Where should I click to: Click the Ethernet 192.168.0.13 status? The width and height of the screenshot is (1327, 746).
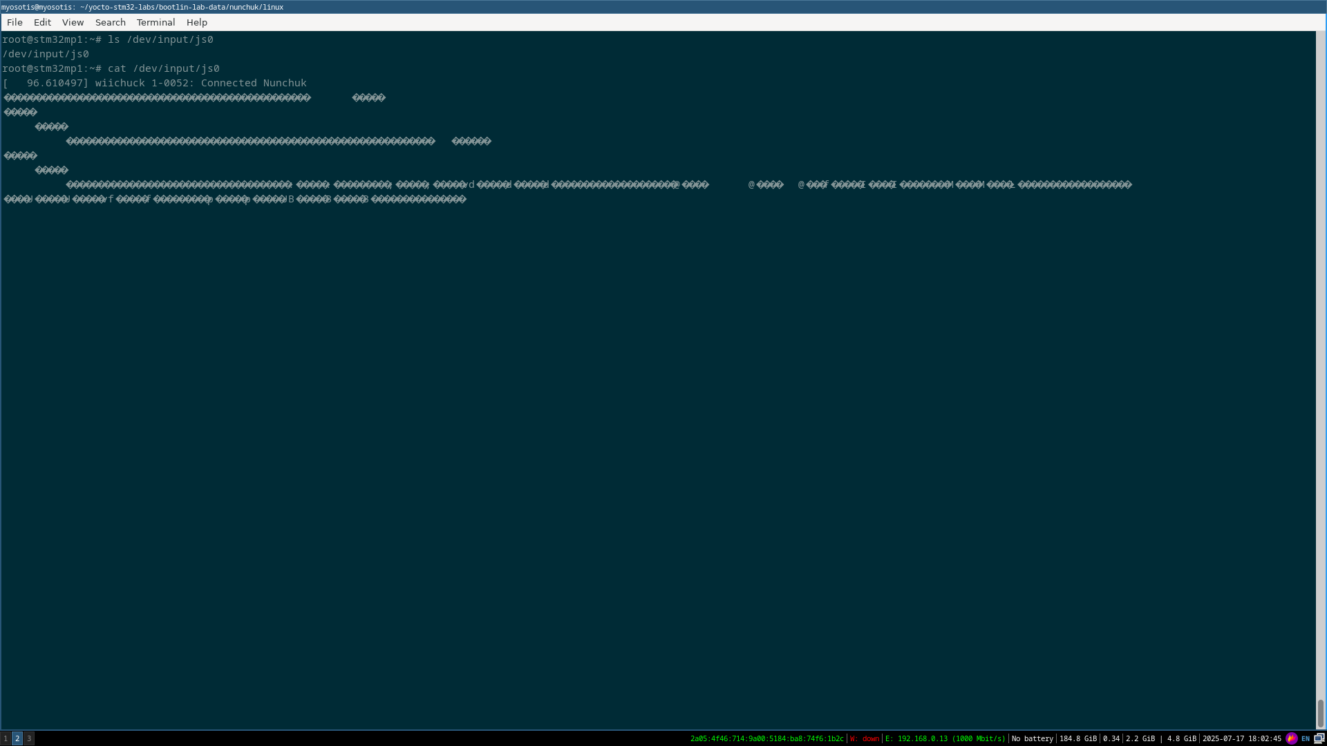(x=945, y=738)
